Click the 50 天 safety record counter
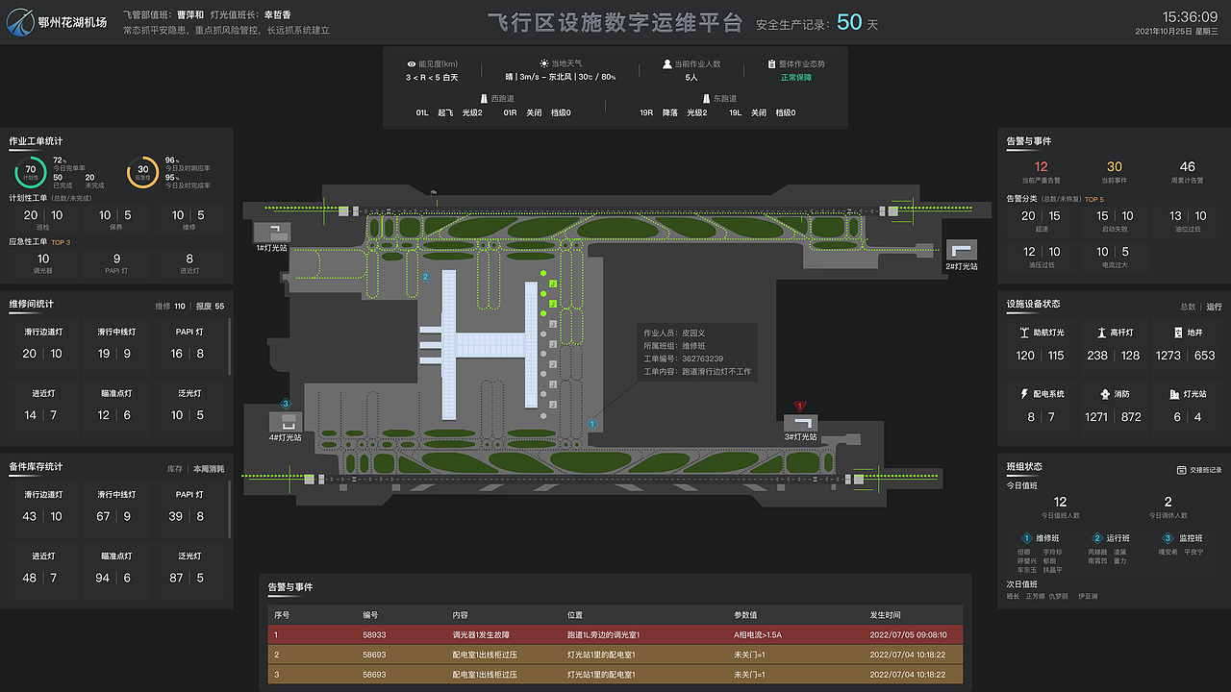 (x=858, y=22)
